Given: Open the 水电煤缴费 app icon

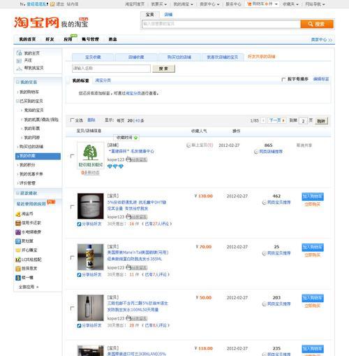Looking at the screenshot, I should 18,232.
